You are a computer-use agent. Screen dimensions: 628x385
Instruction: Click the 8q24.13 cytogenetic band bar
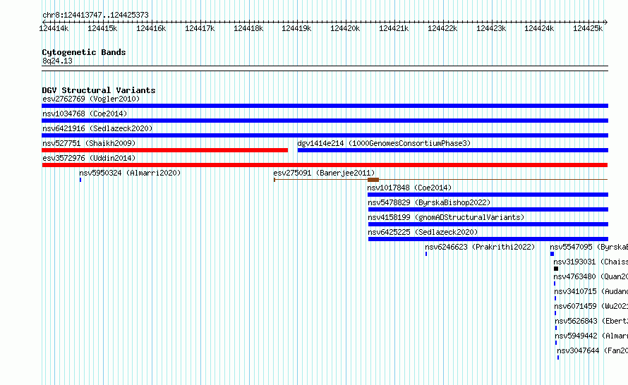325,68
